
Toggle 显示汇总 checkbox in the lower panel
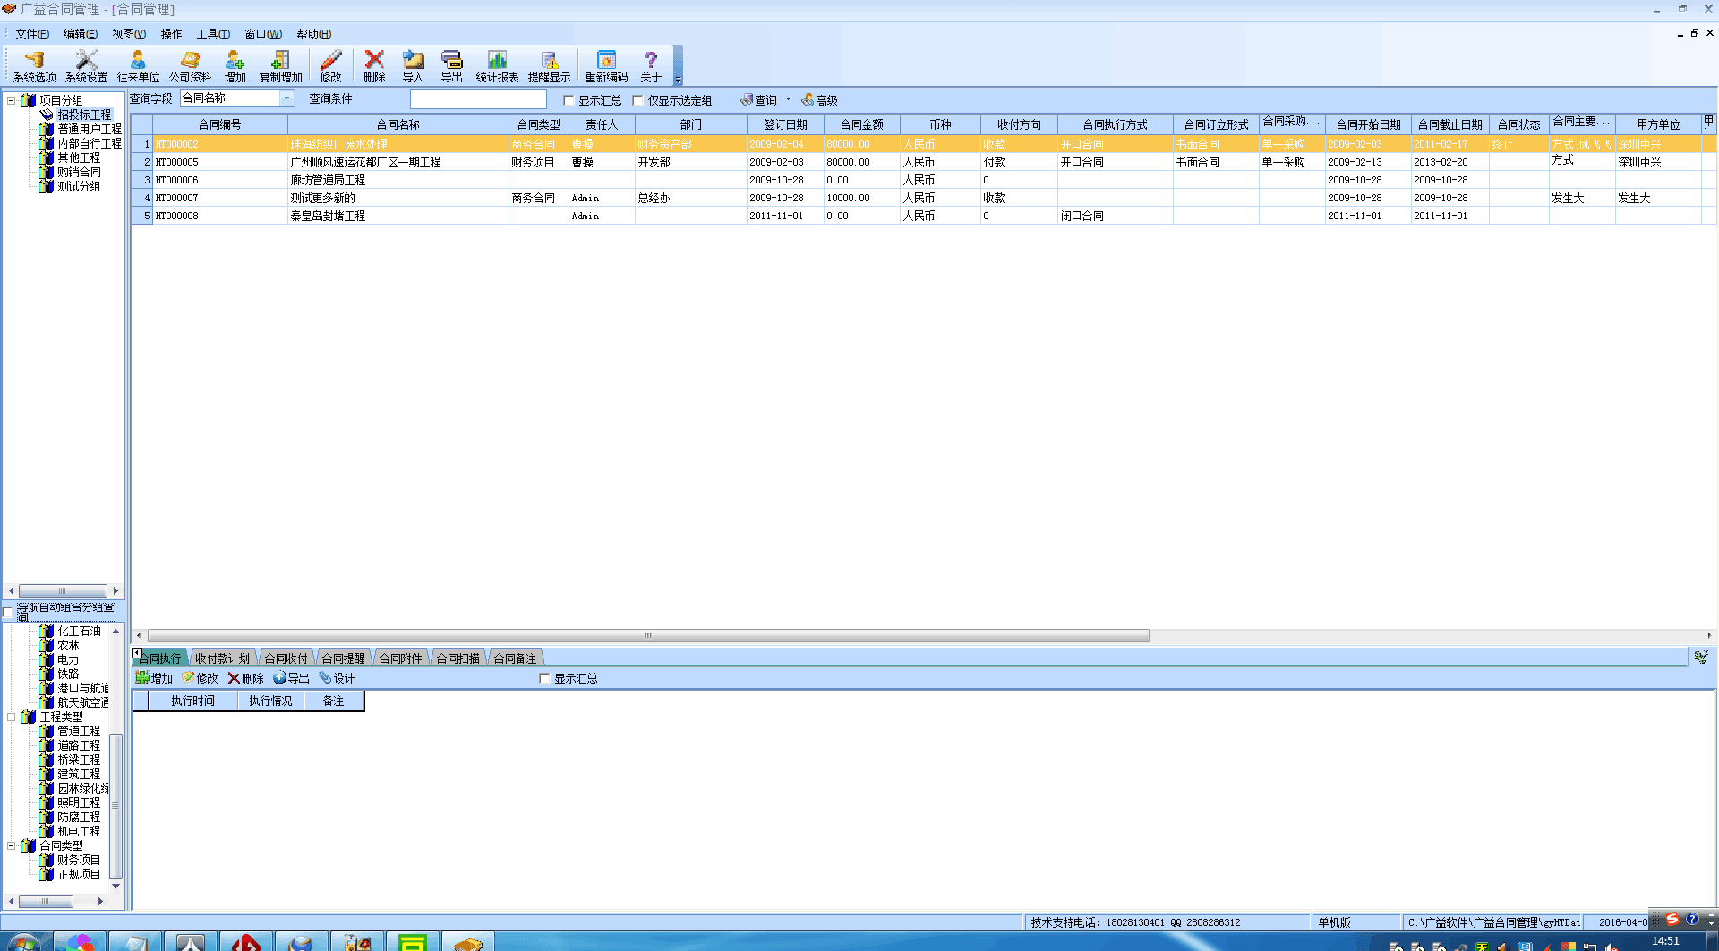coord(544,678)
